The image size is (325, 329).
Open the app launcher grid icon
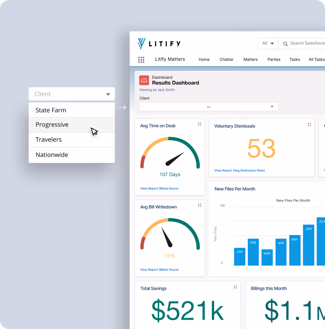[x=141, y=60]
